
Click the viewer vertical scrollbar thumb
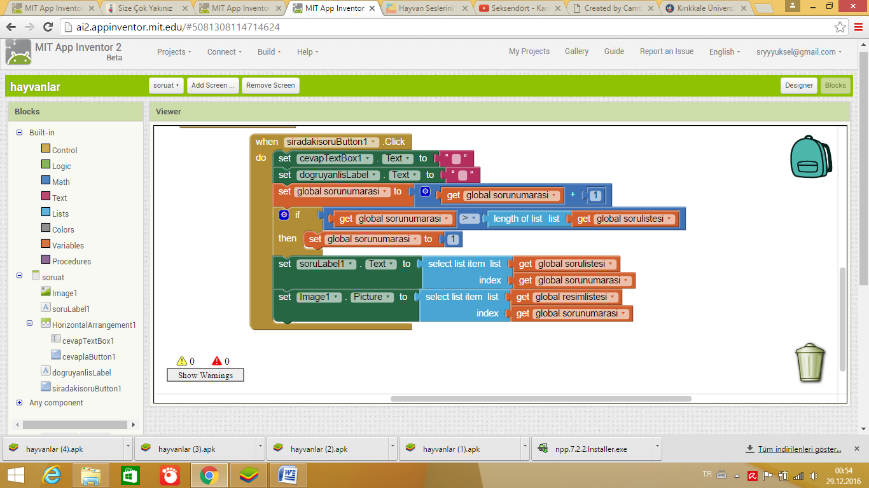[x=843, y=319]
